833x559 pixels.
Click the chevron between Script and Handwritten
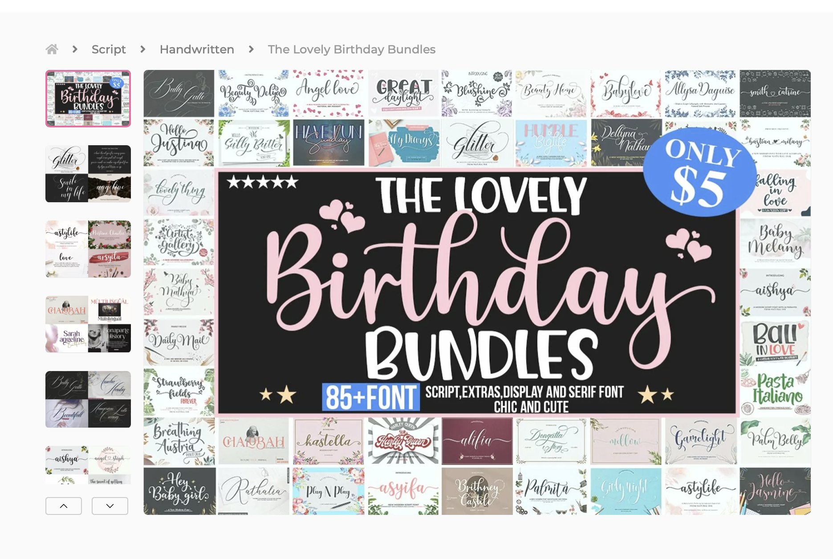click(142, 49)
